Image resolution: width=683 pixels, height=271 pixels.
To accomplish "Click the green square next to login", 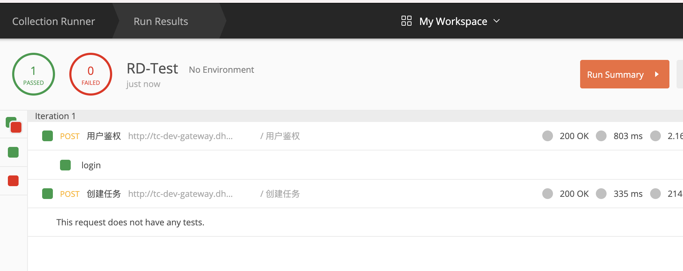I will pos(65,165).
